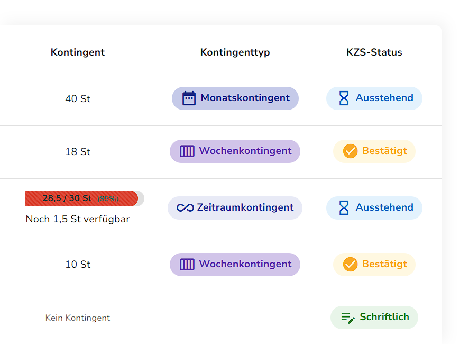Select the KZS-Status column header

(374, 52)
